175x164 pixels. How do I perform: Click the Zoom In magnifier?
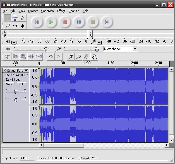[71, 57]
